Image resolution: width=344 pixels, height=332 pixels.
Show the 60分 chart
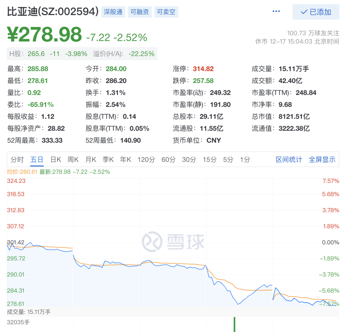[168, 159]
